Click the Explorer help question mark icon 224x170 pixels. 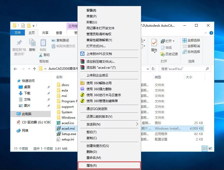(x=211, y=33)
